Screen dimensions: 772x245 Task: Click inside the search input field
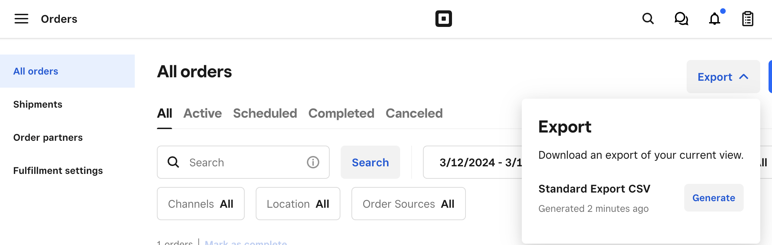242,162
